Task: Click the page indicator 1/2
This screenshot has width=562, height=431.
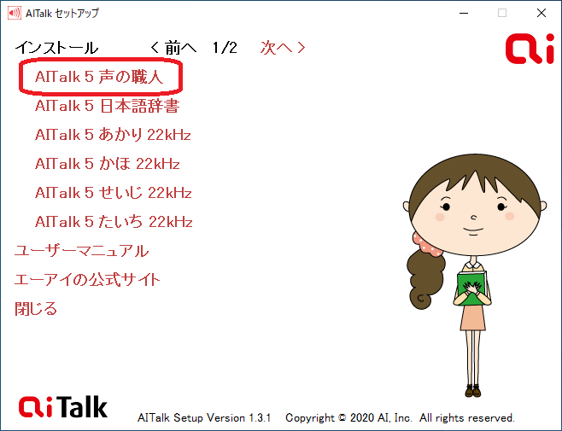Action: pyautogui.click(x=225, y=47)
